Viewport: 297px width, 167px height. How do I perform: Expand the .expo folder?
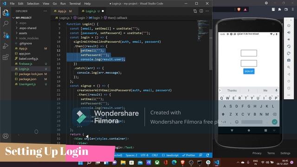click(x=23, y=23)
